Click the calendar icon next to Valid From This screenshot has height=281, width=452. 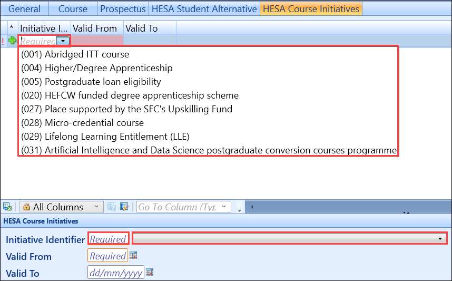(x=133, y=256)
